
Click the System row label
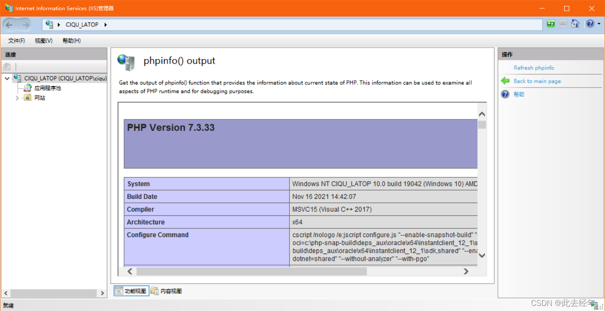coord(138,184)
